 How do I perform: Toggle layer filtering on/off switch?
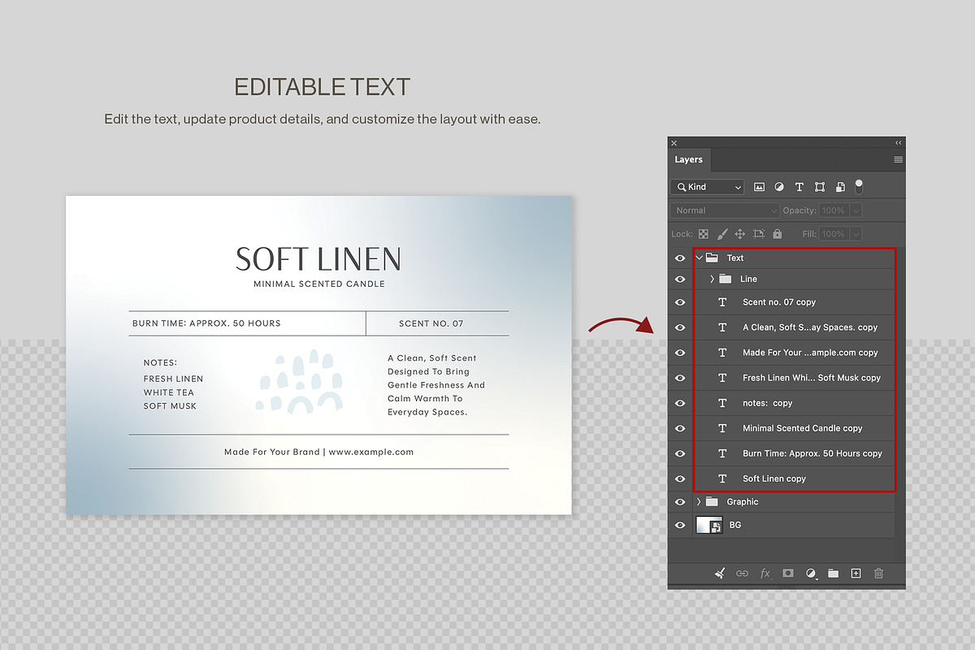coord(859,187)
